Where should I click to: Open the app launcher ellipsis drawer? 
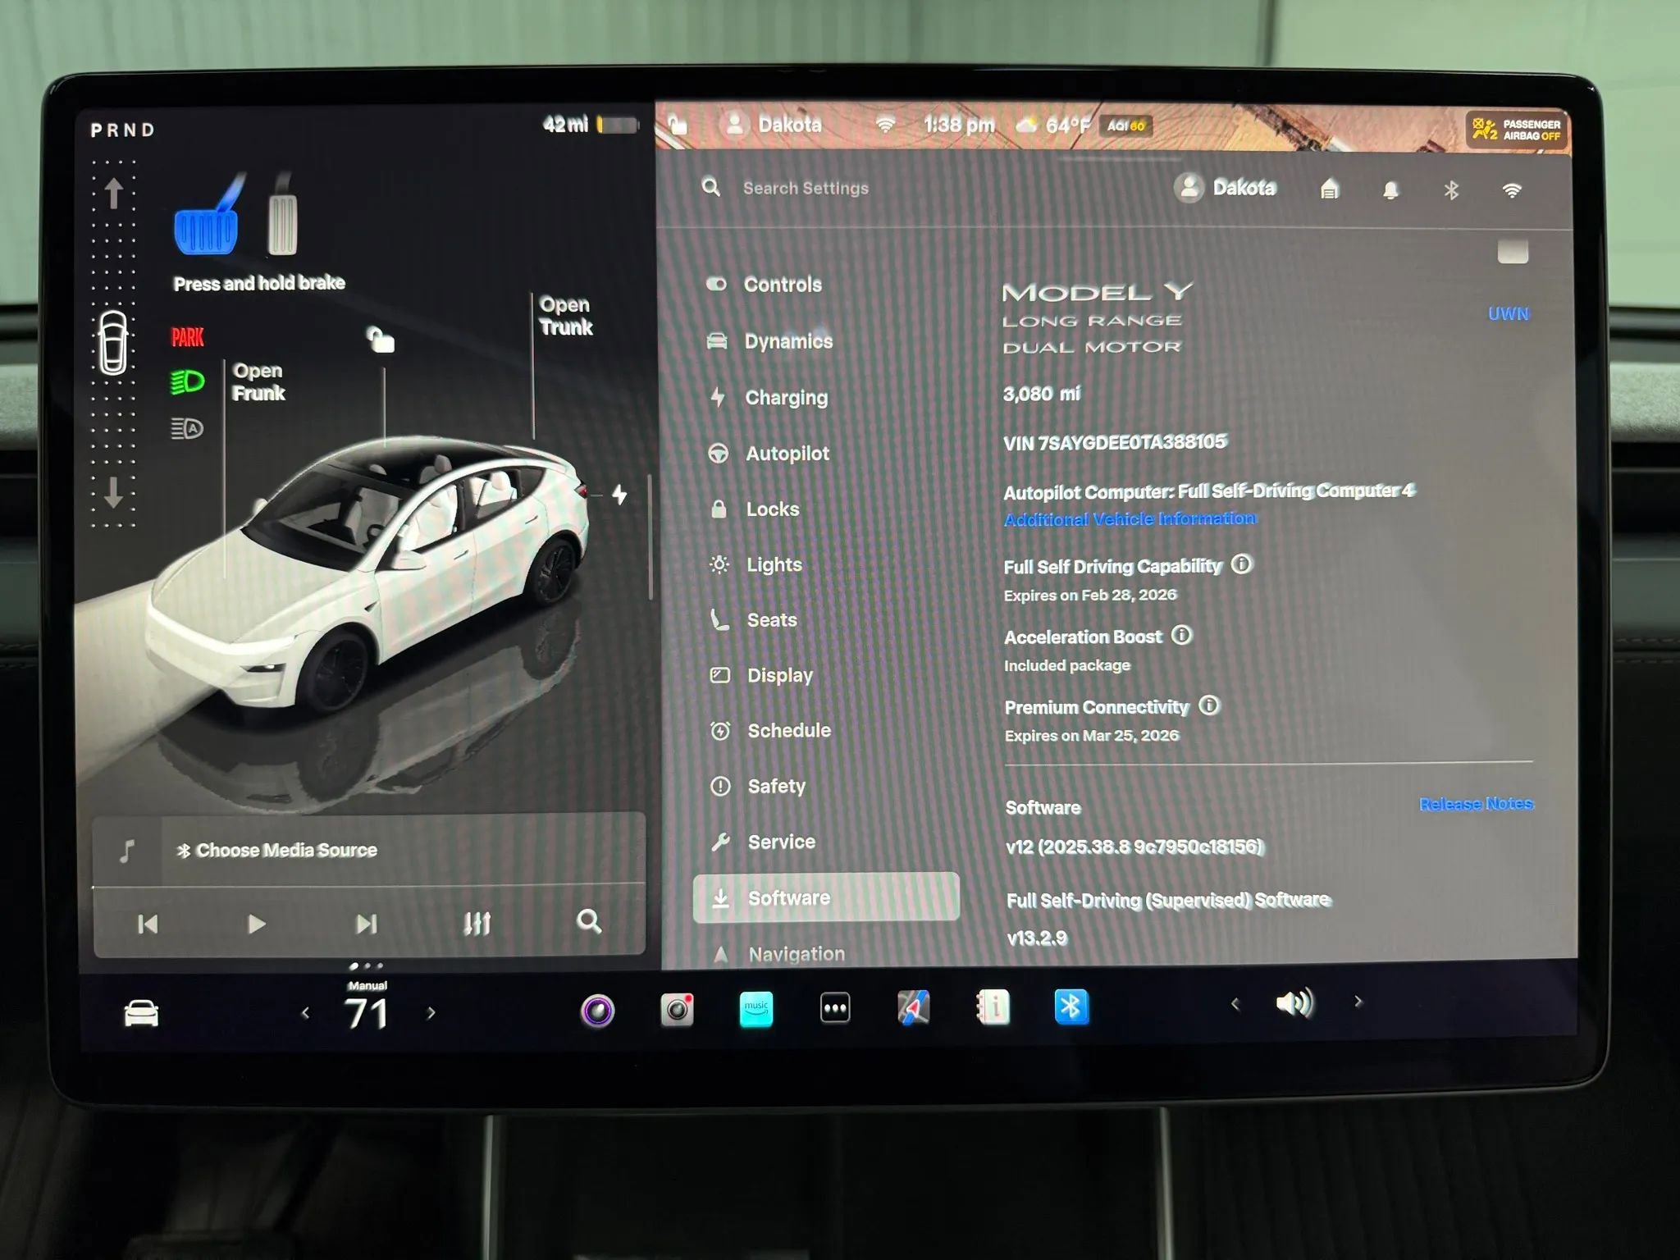pyautogui.click(x=833, y=1007)
